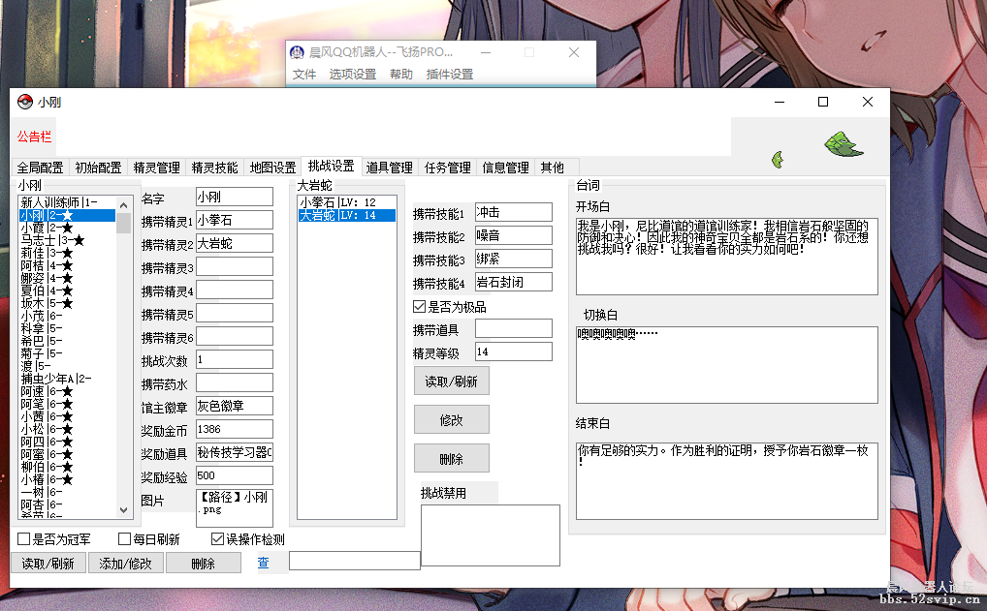Switch to the 道具管理 tab
The image size is (987, 611).
390,167
